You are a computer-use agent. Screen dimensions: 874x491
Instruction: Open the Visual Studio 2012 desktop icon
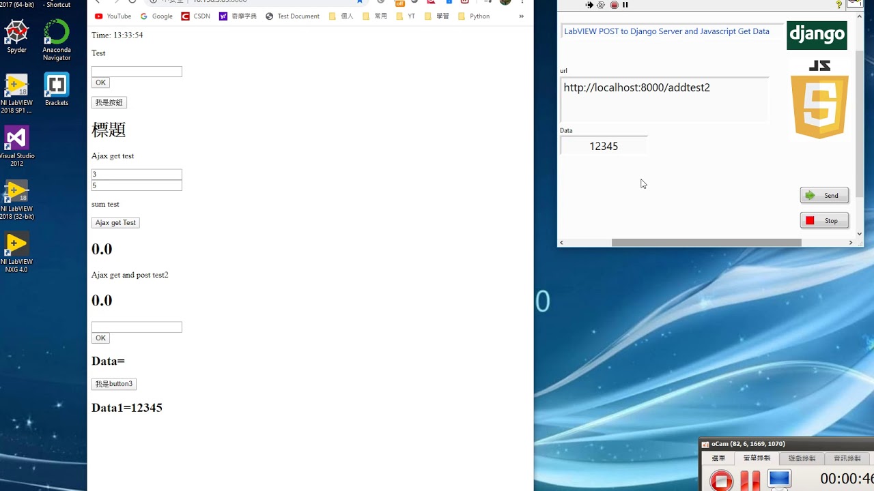16,146
